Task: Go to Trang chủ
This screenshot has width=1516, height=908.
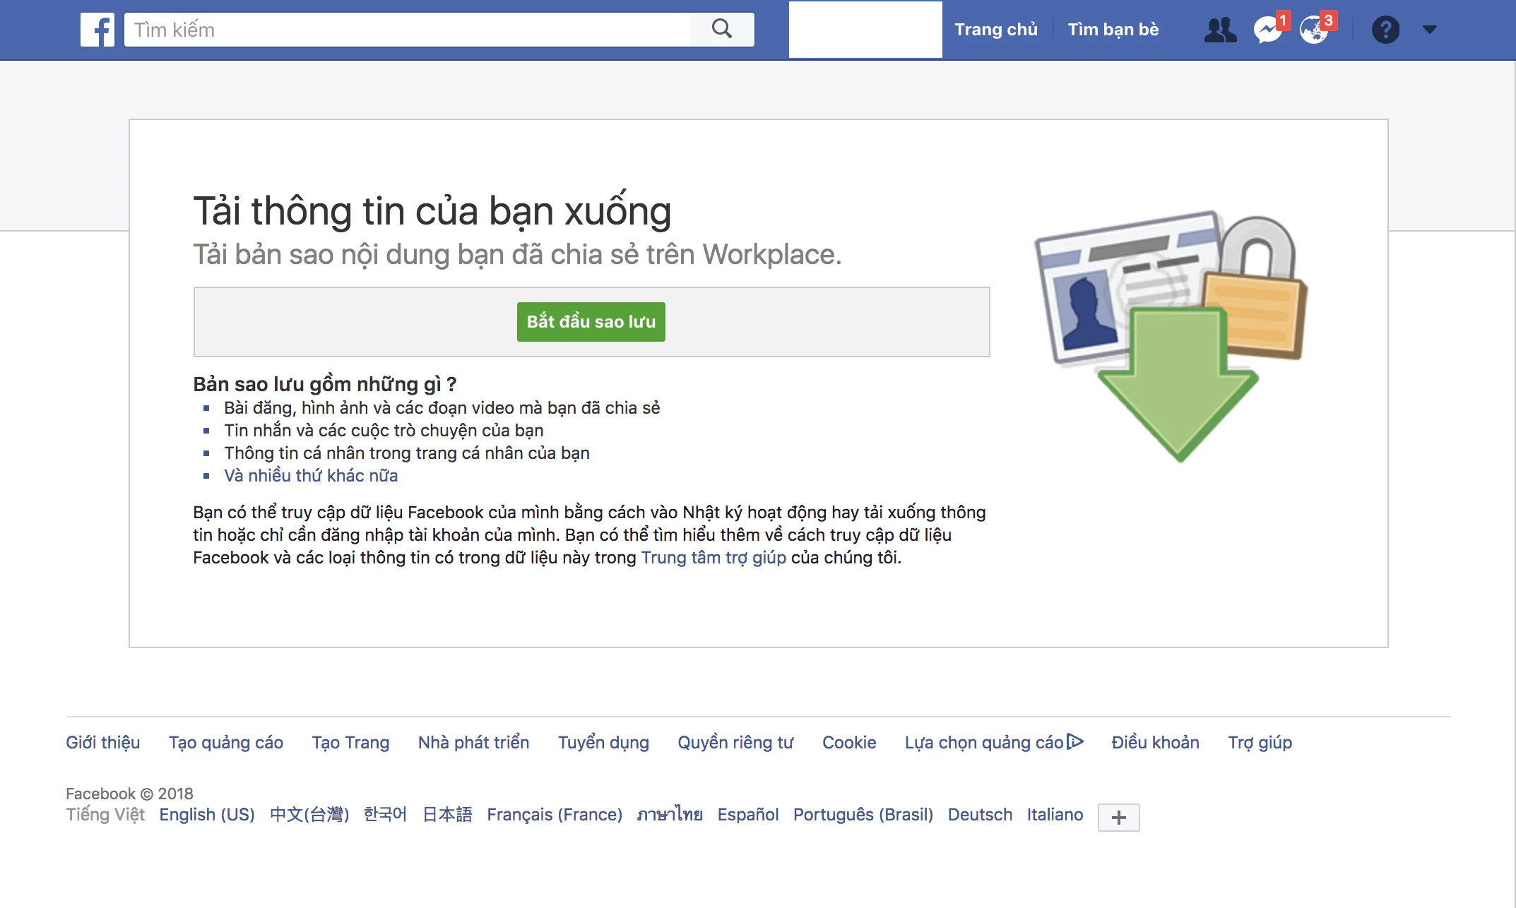Action: [996, 30]
